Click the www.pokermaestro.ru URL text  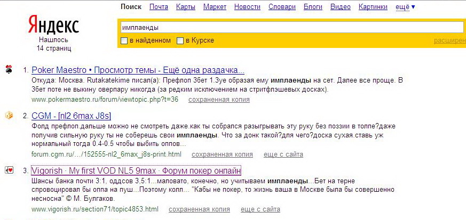click(105, 100)
